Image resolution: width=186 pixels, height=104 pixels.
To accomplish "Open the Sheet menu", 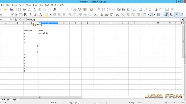I will 35,5.
